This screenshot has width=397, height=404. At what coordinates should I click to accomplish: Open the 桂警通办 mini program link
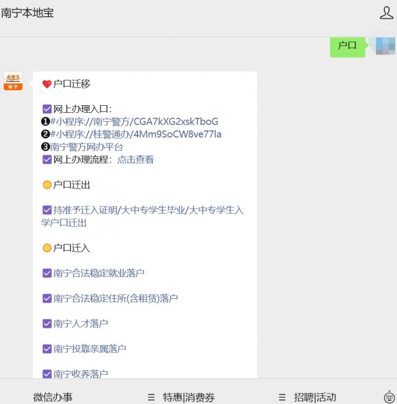136,134
